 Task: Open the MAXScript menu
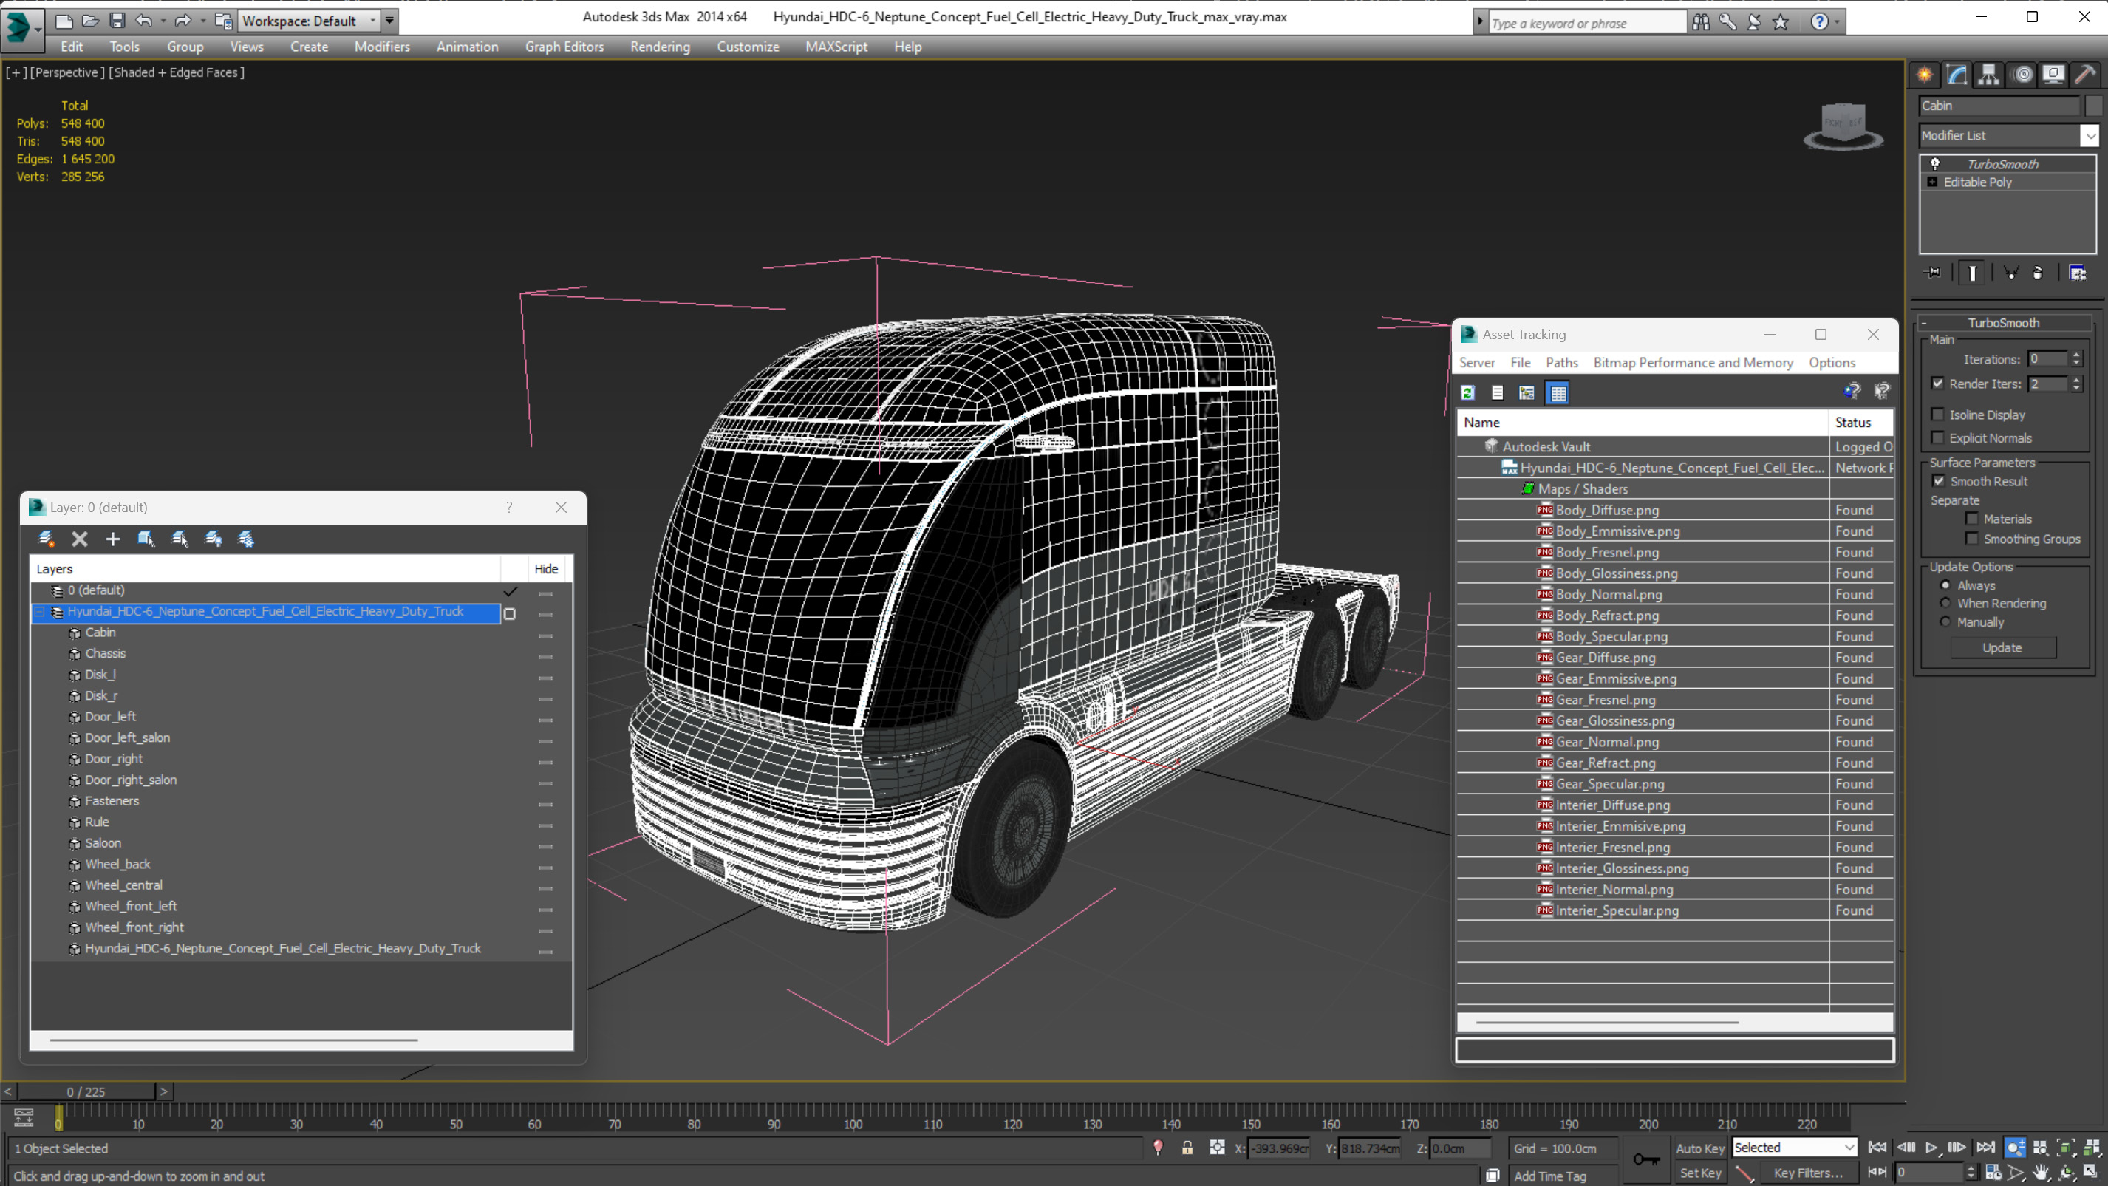(x=836, y=47)
